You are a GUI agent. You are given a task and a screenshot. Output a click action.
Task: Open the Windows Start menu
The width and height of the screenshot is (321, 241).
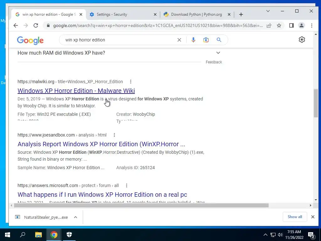tap(8, 235)
